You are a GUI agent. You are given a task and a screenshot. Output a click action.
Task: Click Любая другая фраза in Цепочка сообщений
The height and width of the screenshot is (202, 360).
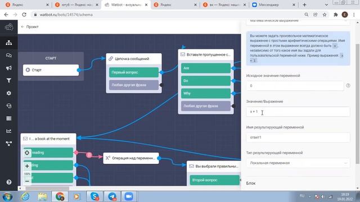click(134, 85)
